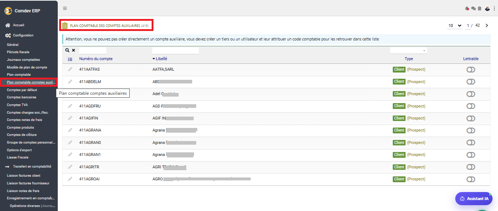The width and height of the screenshot is (498, 211).
Task: Edit account 411AGRANA with pencil icon
Action: pyautogui.click(x=70, y=130)
